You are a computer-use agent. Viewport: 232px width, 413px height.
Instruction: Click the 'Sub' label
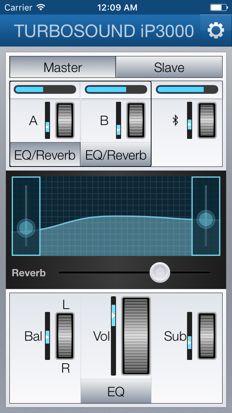[x=175, y=336]
